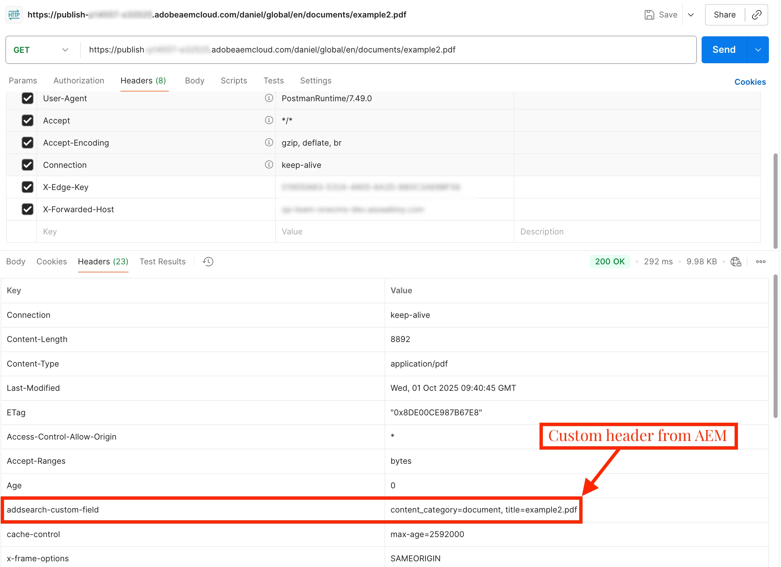Switch to the Authorization tab

[78, 81]
